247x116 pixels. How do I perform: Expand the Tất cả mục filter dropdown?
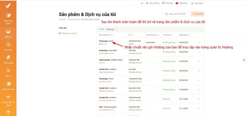(111, 29)
